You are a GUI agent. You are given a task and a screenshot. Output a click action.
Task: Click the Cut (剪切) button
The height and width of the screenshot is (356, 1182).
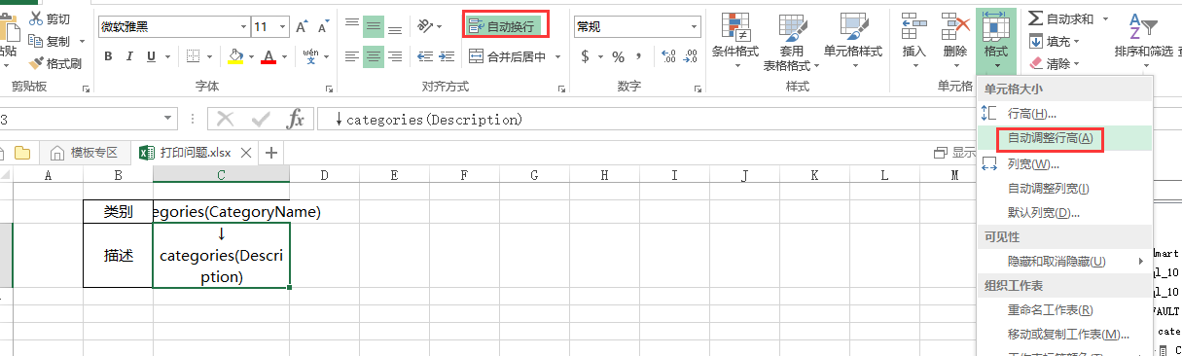[51, 19]
